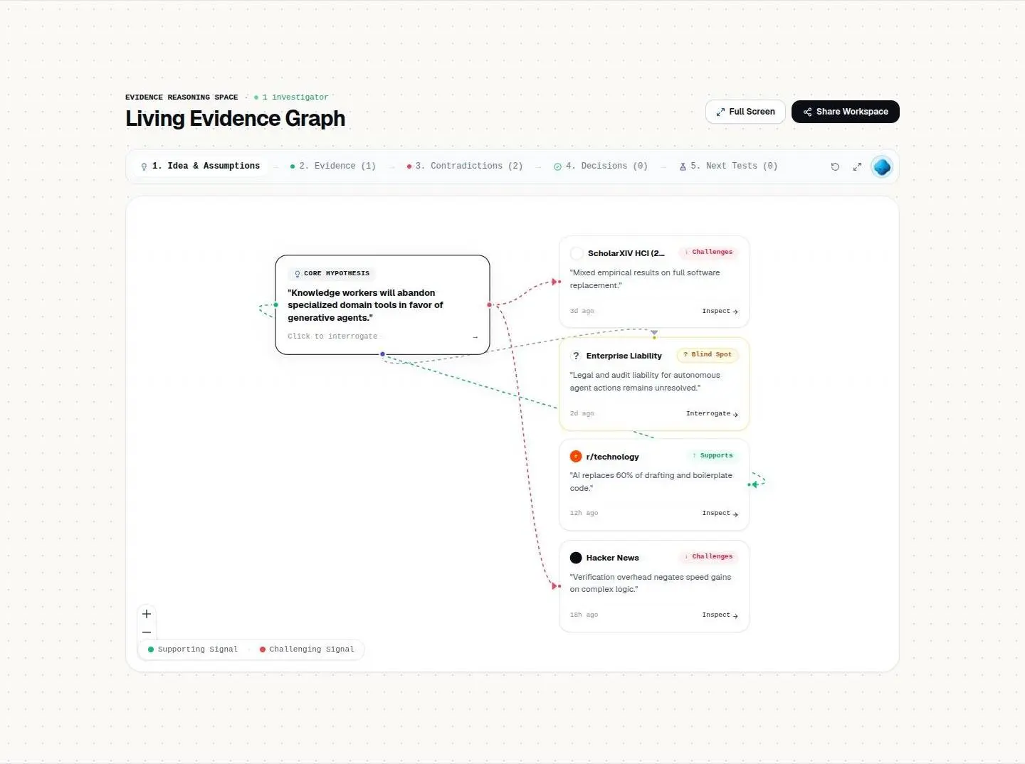Screen dimensions: 1025x764
Task: Zoom out with the minus button
Action: [147, 632]
